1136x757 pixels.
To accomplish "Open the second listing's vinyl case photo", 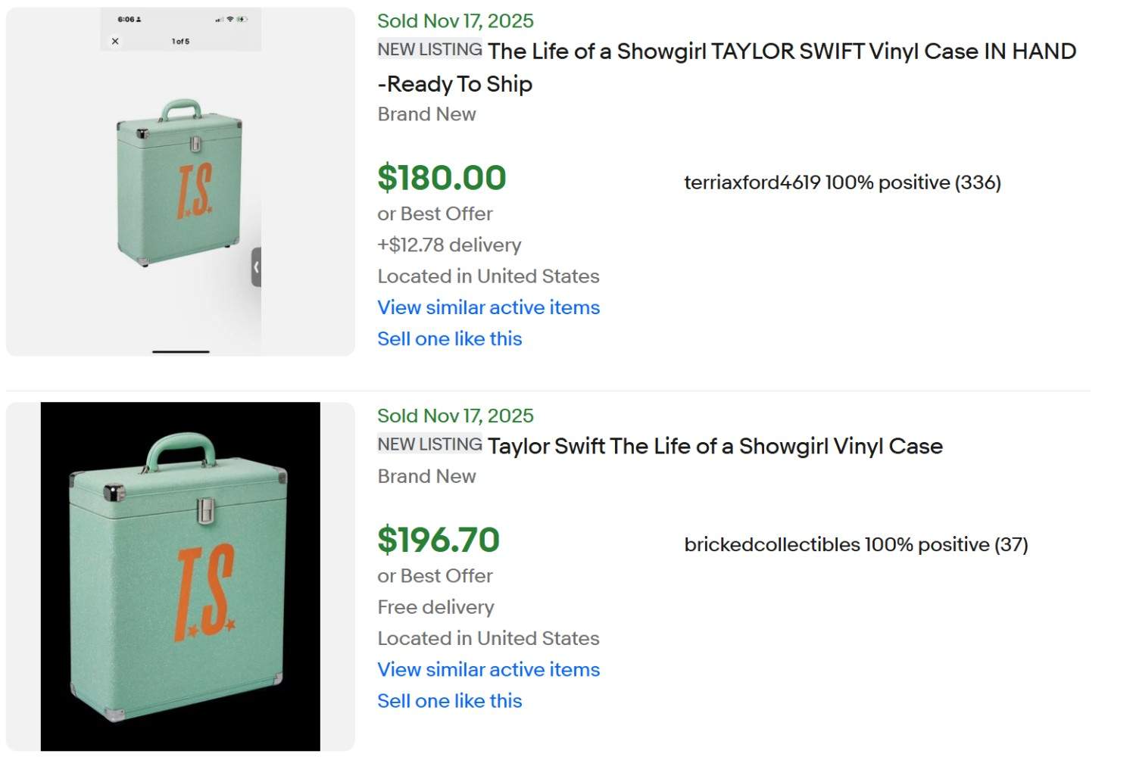I will coord(179,575).
